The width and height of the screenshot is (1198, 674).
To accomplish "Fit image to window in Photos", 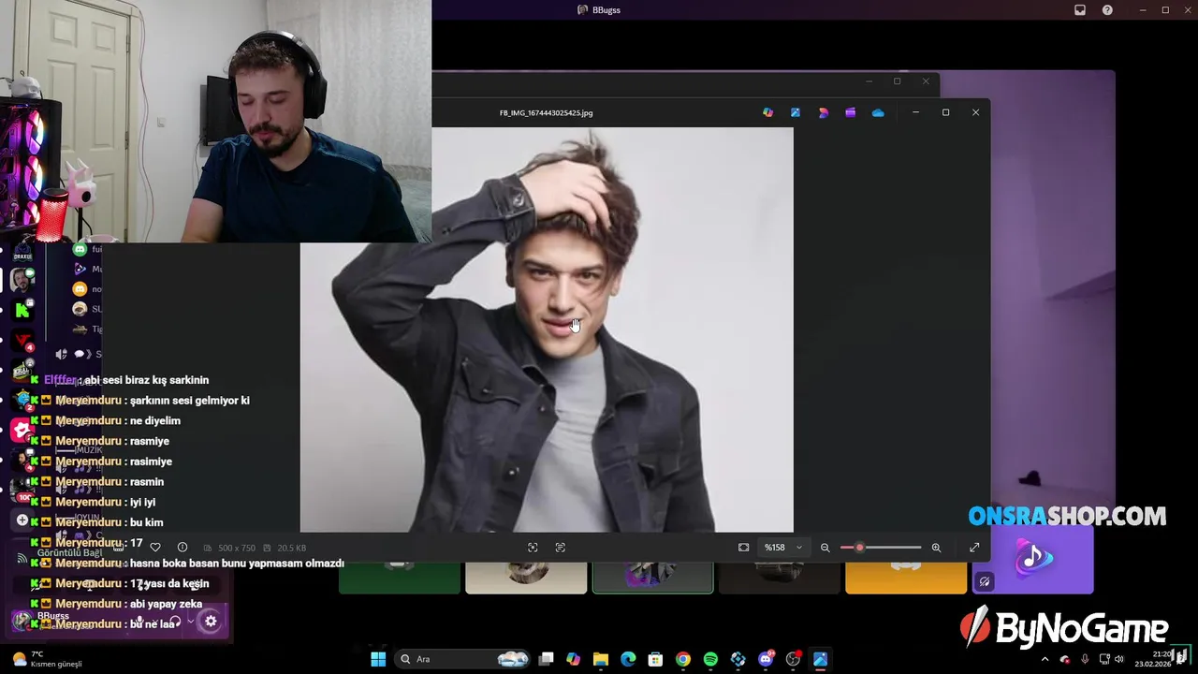I will click(743, 548).
